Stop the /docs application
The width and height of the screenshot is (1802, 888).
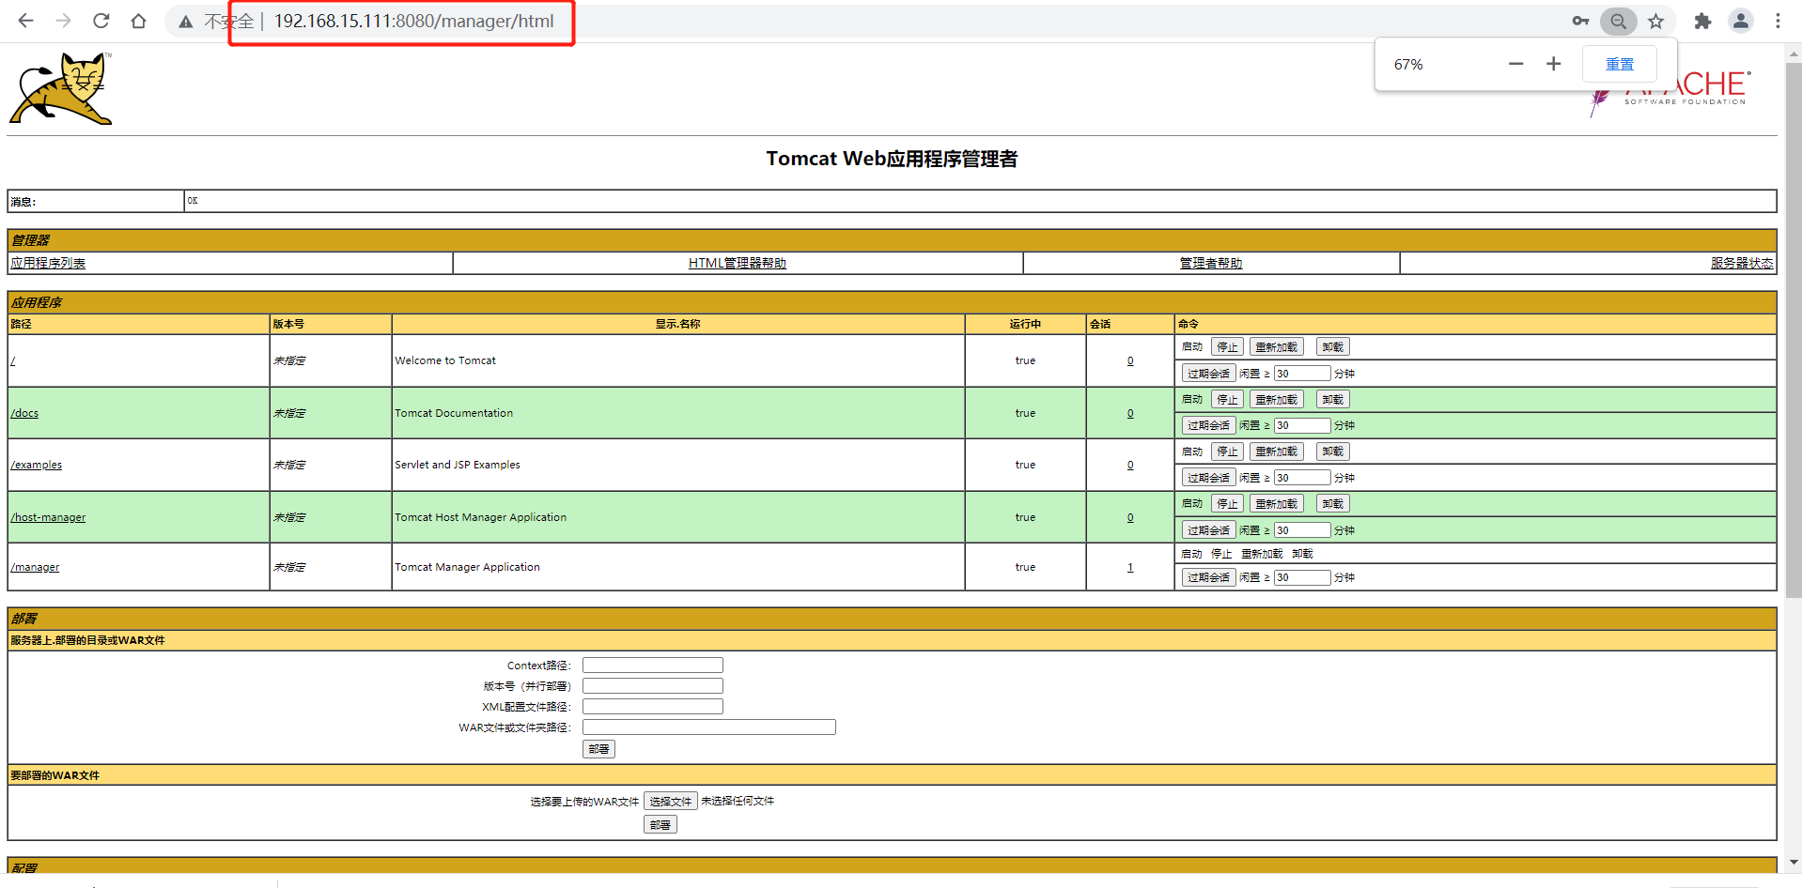tap(1227, 400)
